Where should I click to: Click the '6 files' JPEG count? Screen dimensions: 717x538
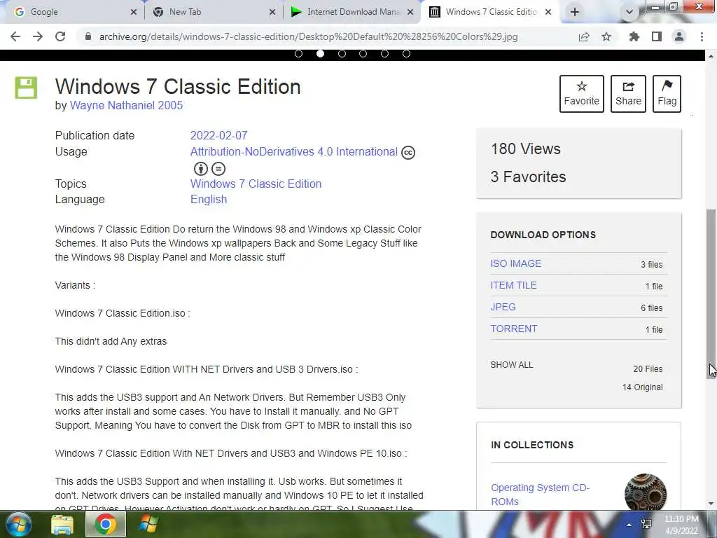coord(652,308)
